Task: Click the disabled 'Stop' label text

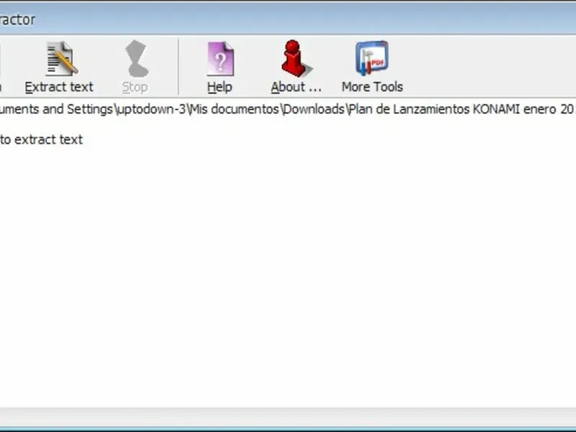Action: [135, 87]
